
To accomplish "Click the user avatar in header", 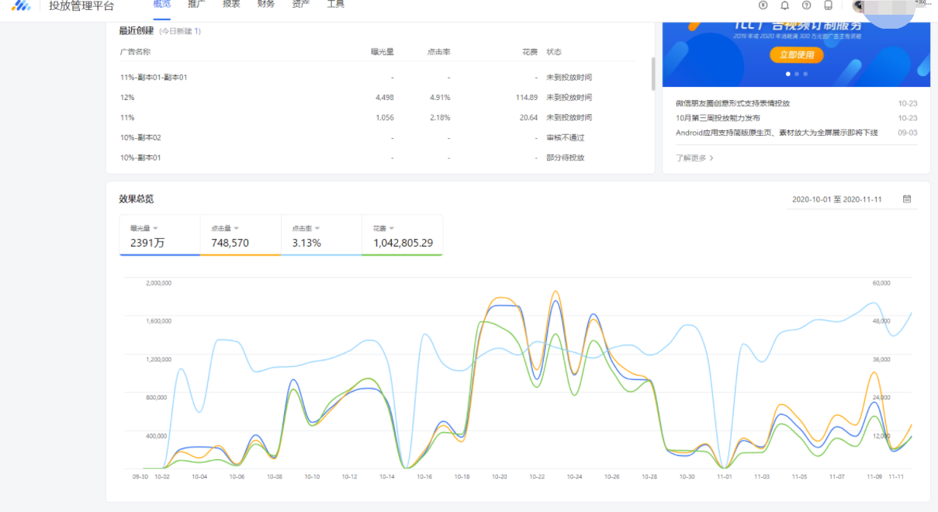I will (x=858, y=6).
